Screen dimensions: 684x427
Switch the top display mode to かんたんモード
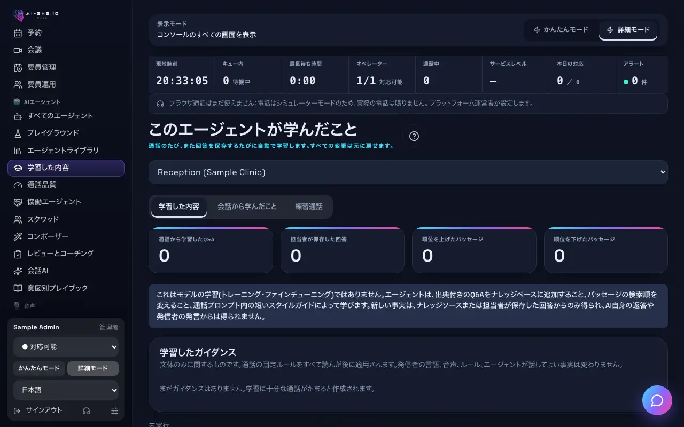click(561, 30)
